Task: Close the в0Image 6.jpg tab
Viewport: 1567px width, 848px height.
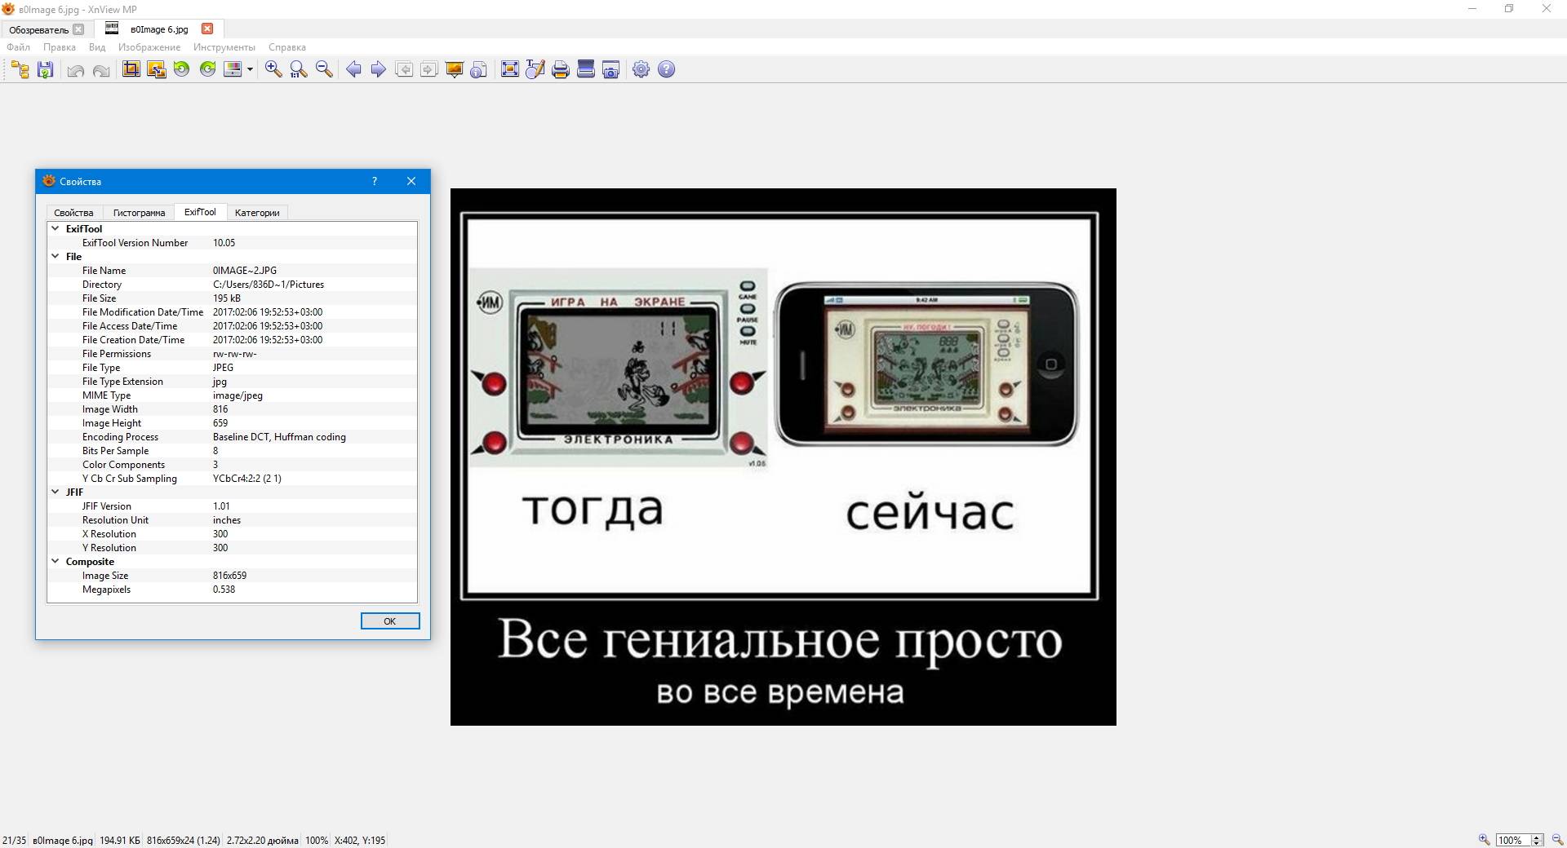Action: [x=207, y=29]
